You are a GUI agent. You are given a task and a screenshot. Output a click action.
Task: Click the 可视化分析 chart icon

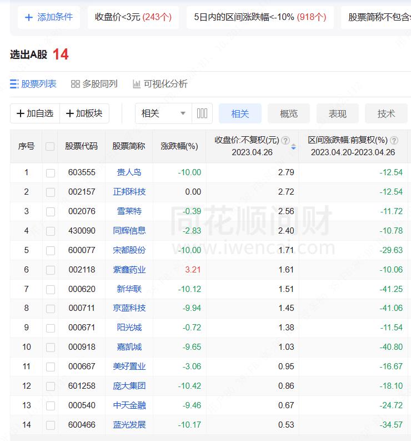pos(137,84)
